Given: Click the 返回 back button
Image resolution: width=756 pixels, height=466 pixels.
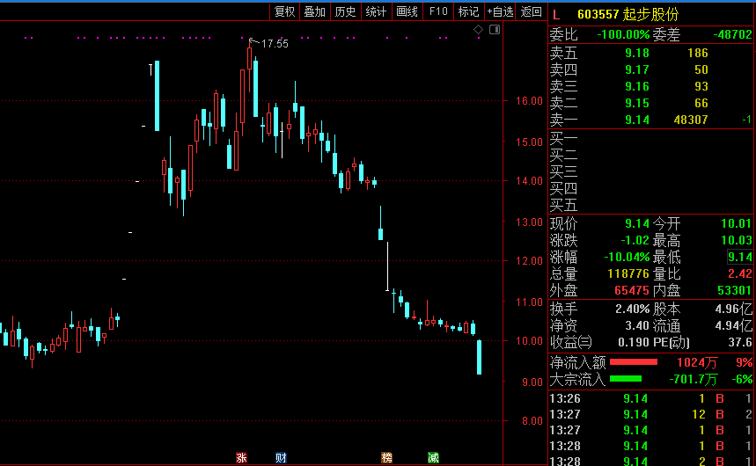Looking at the screenshot, I should pos(531,11).
